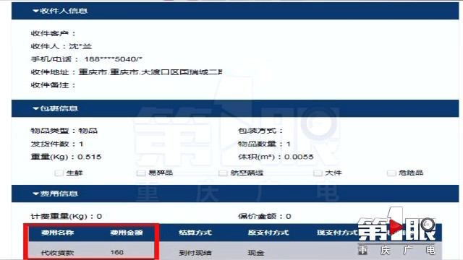
Task: Tick the 生鲜 checkbox
Action: coord(59,173)
